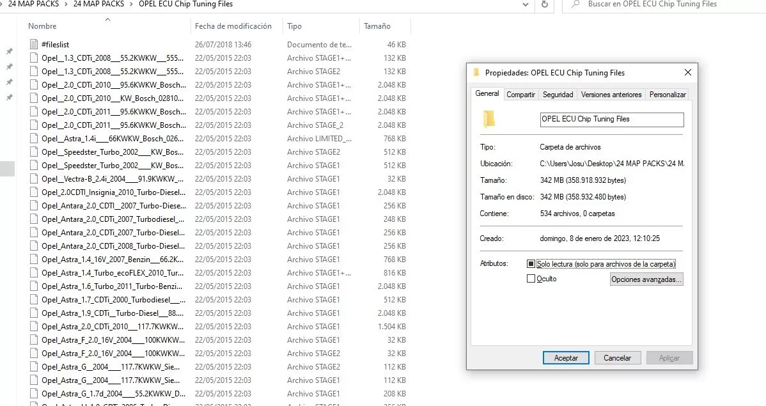Click the 'Archivo STAGE_2' type cell
766x406 pixels.
point(315,125)
